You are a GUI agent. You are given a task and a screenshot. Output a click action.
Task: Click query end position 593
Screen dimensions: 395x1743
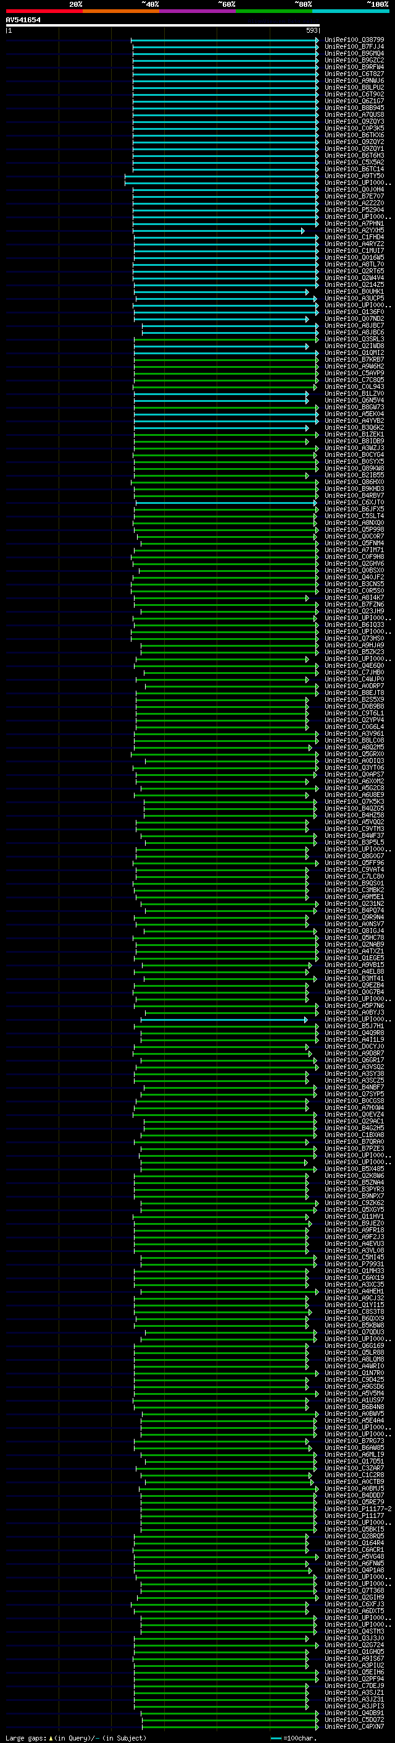pyautogui.click(x=312, y=30)
